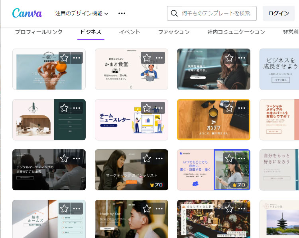Open the ファッション tab
Viewport: 299px width, 238px height.
(174, 32)
